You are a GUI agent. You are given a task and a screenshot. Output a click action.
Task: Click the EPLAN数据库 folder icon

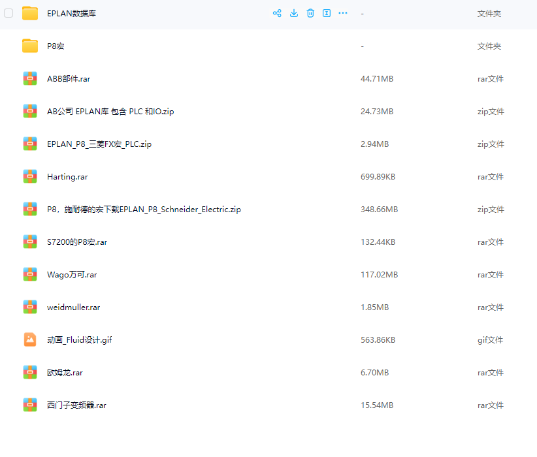30,13
